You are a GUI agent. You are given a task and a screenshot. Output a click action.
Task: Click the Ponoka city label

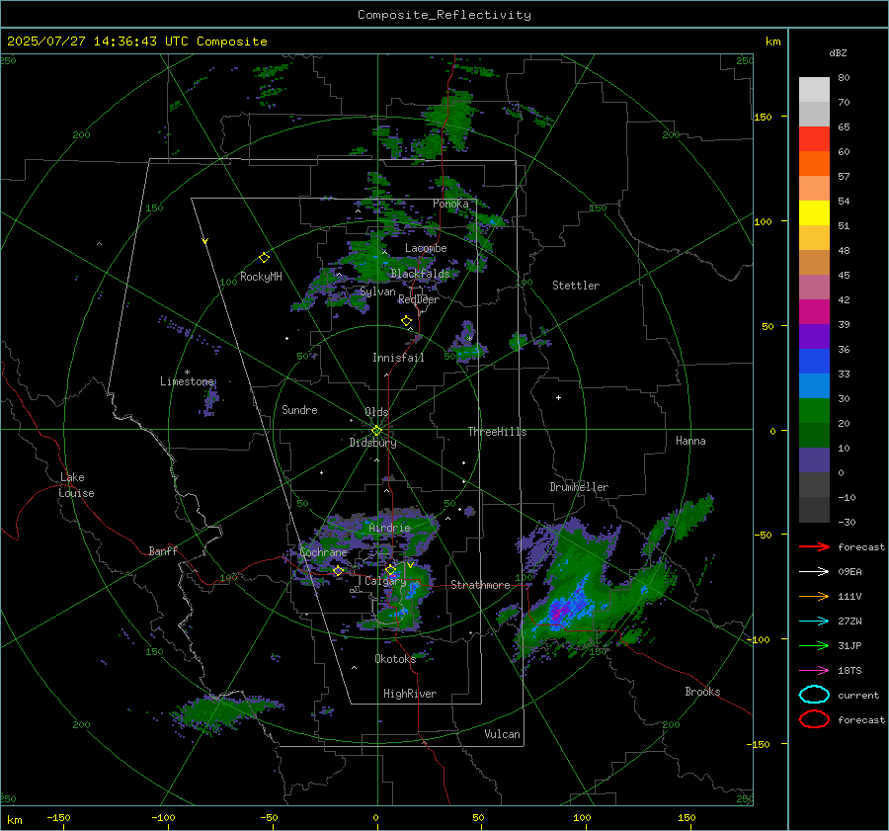click(450, 204)
